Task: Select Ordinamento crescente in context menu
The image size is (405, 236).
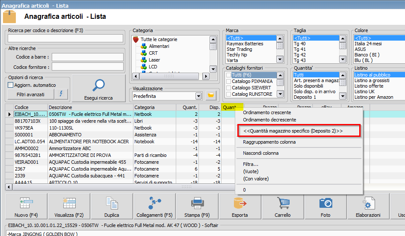Action: [x=267, y=112]
